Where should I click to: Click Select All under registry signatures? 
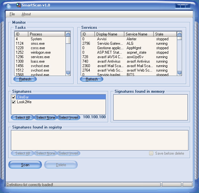coord(22,153)
